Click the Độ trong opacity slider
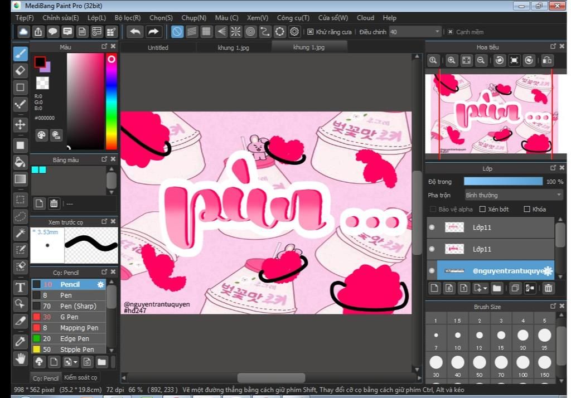Screen dimensions: 571x398 coord(504,181)
